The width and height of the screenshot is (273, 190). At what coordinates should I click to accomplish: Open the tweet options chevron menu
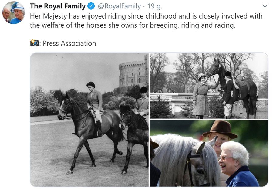click(x=265, y=6)
